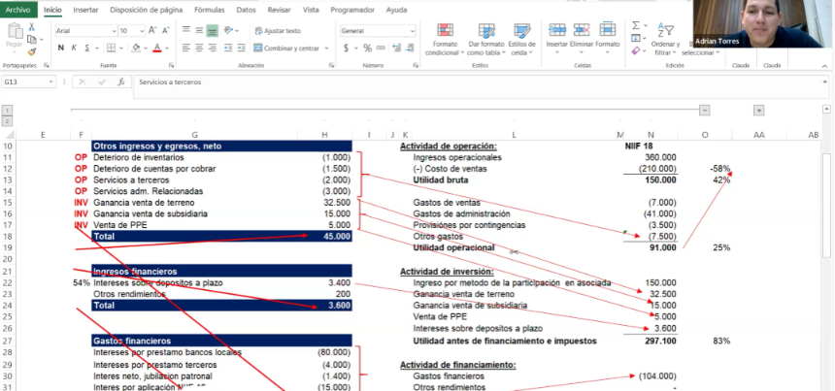The height and width of the screenshot is (391, 835).
Task: Open the font color dropdown arrow
Action: click(x=167, y=48)
